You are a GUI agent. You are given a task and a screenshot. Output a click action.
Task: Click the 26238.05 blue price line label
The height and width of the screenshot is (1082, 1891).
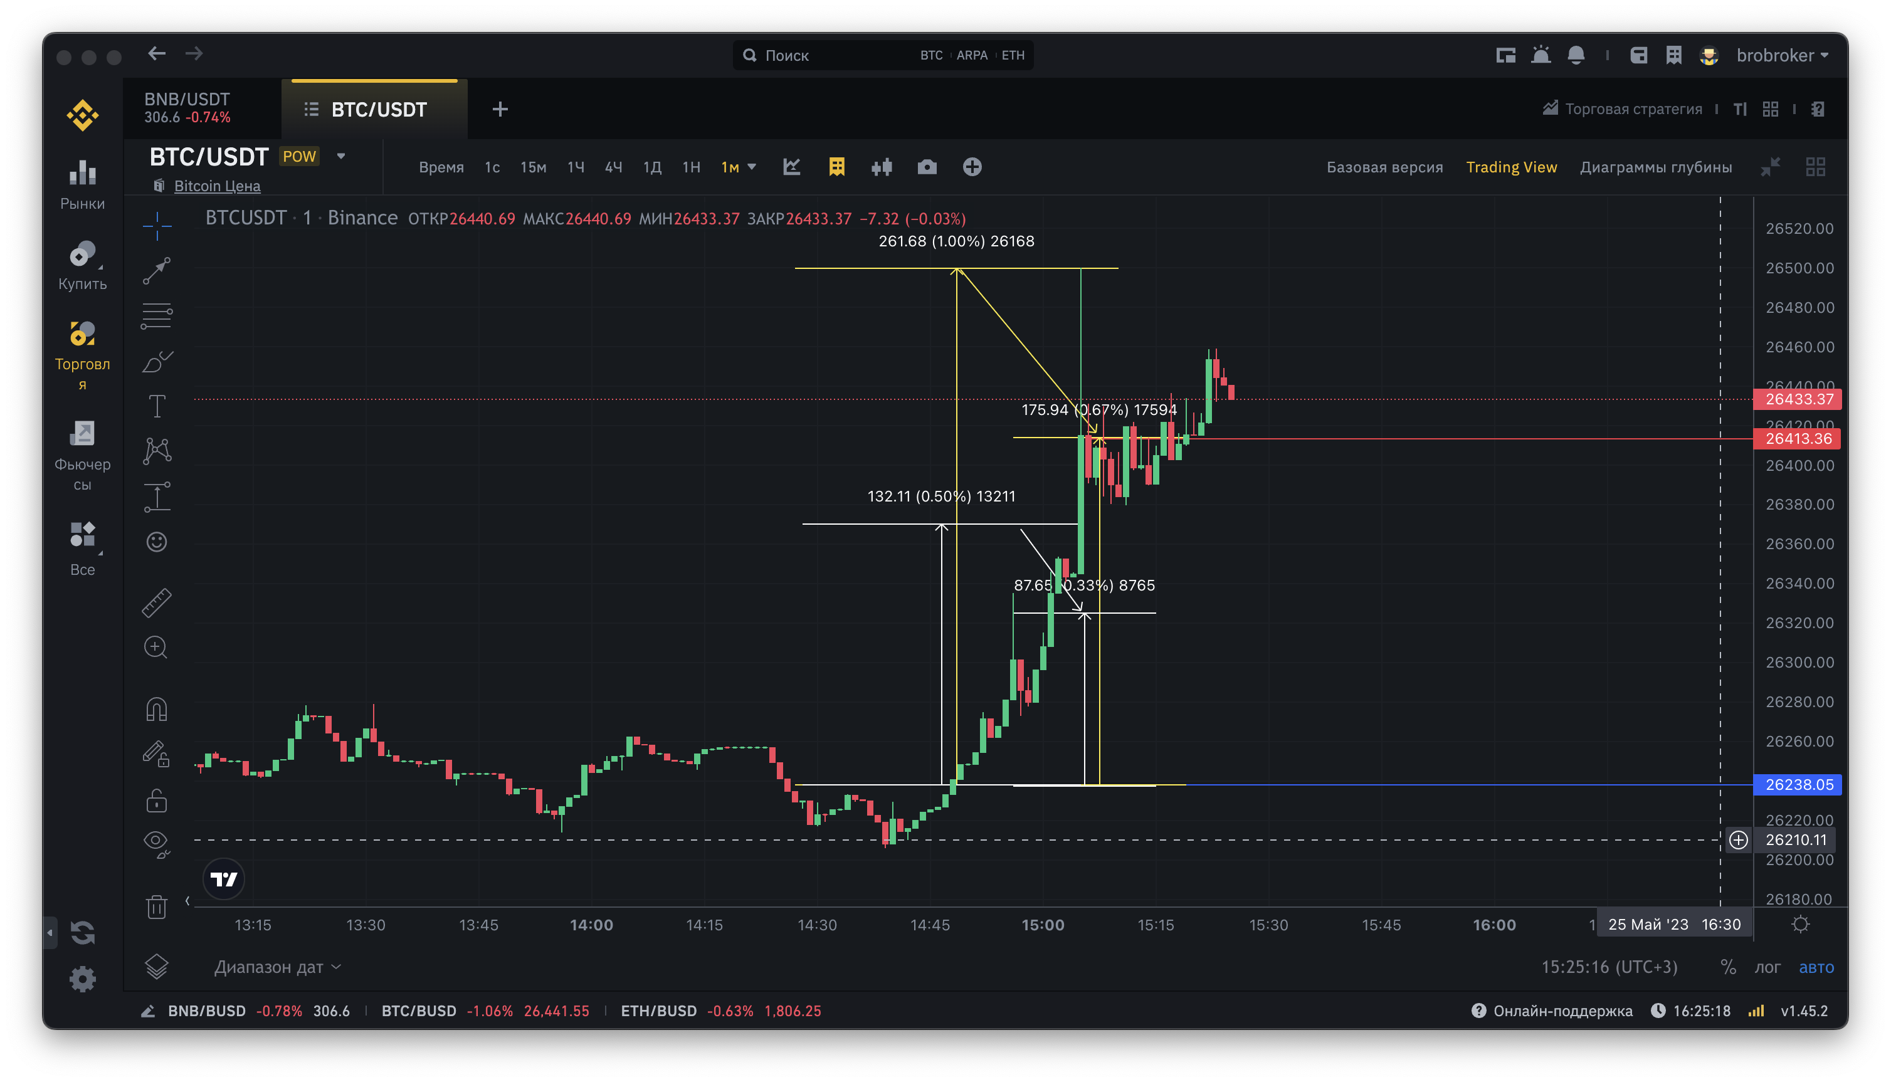coord(1798,785)
